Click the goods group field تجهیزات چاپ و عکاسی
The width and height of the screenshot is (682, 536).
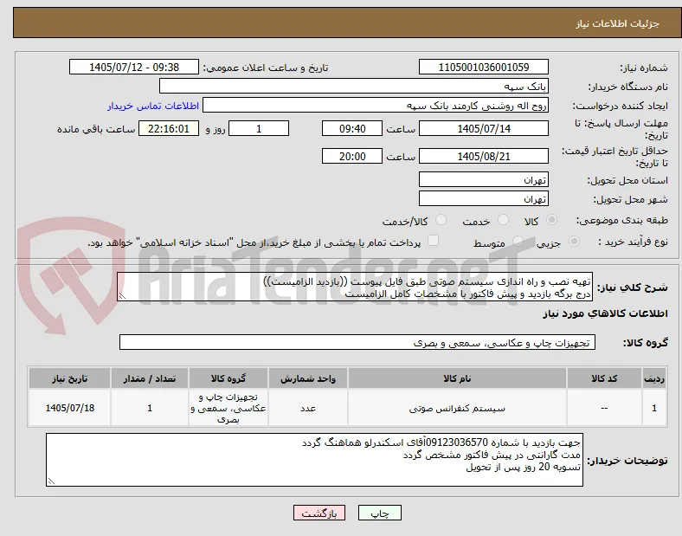[357, 342]
